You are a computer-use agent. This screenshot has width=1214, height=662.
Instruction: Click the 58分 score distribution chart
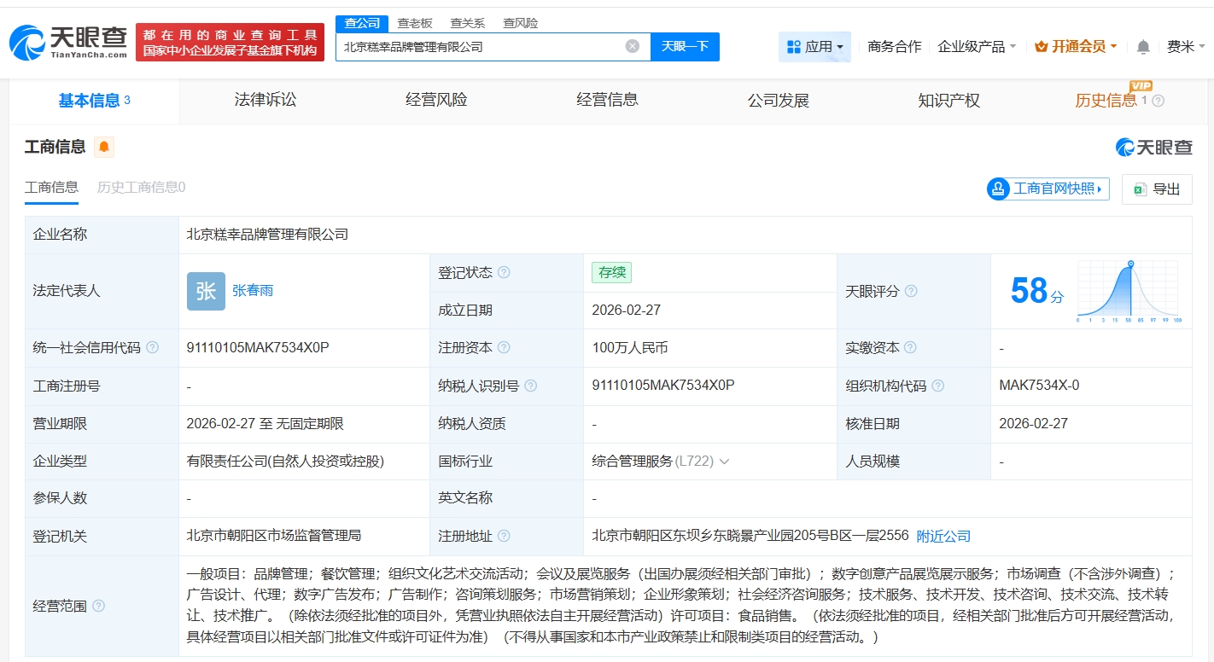click(x=1127, y=291)
